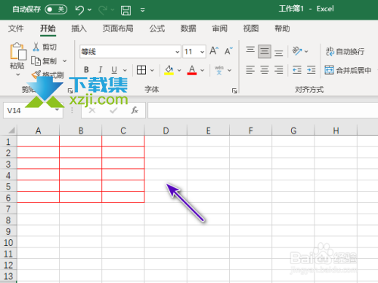The image size is (378, 283).
Task: Click the phonetic guide wén icon
Action: coord(219,70)
